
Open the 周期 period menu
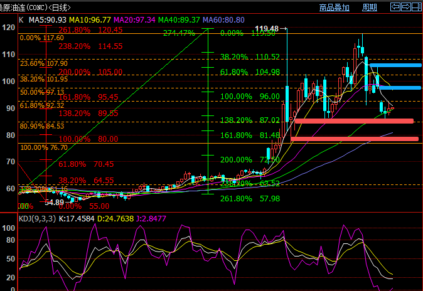tap(370, 8)
